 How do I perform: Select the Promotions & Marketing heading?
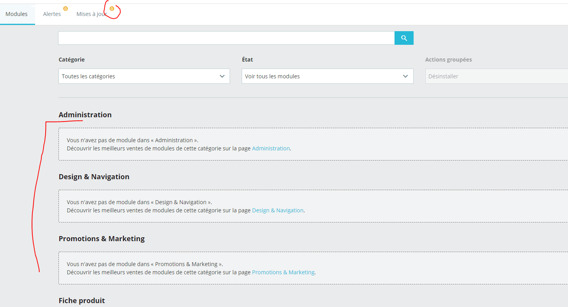[102, 239]
